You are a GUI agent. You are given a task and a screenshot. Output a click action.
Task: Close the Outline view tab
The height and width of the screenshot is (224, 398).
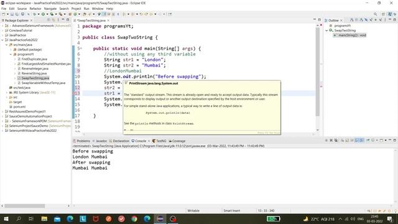coord(341,21)
